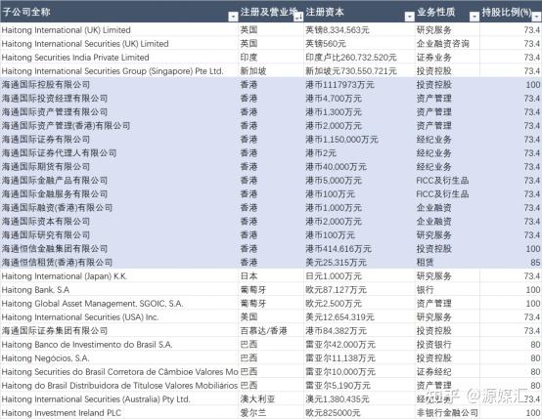The image size is (542, 419).
Task: Select cell Haitong International (Japan) K.K.
Action: coord(119,276)
